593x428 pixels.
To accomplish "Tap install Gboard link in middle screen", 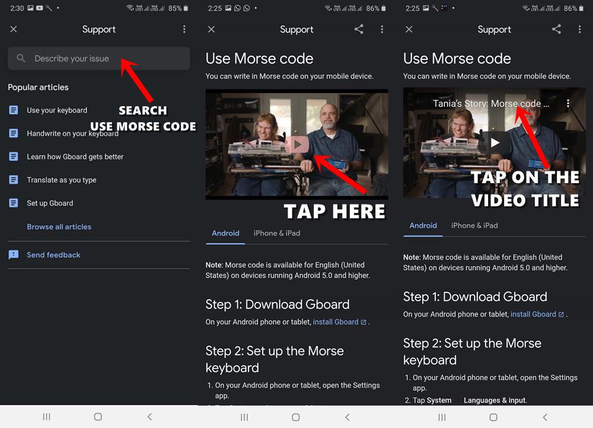I will coord(339,322).
